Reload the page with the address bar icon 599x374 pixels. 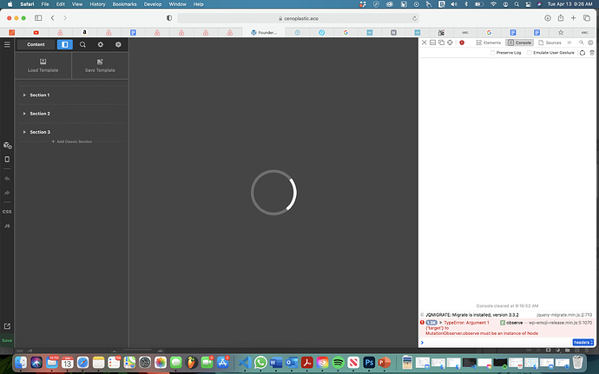414,18
